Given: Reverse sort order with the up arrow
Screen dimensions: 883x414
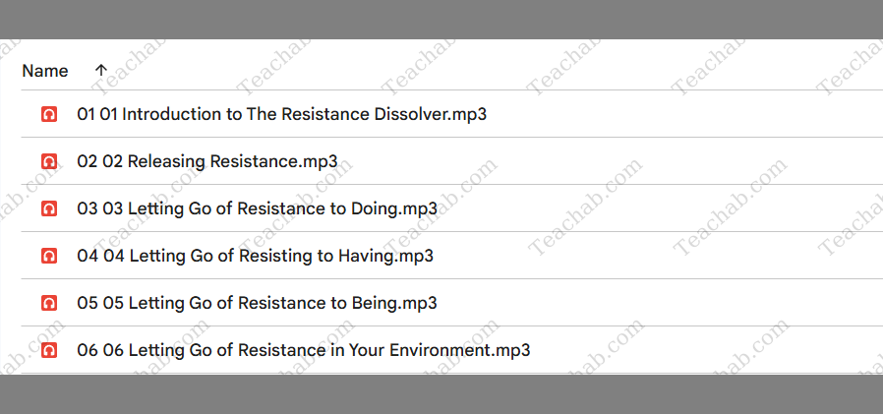Looking at the screenshot, I should click(101, 71).
